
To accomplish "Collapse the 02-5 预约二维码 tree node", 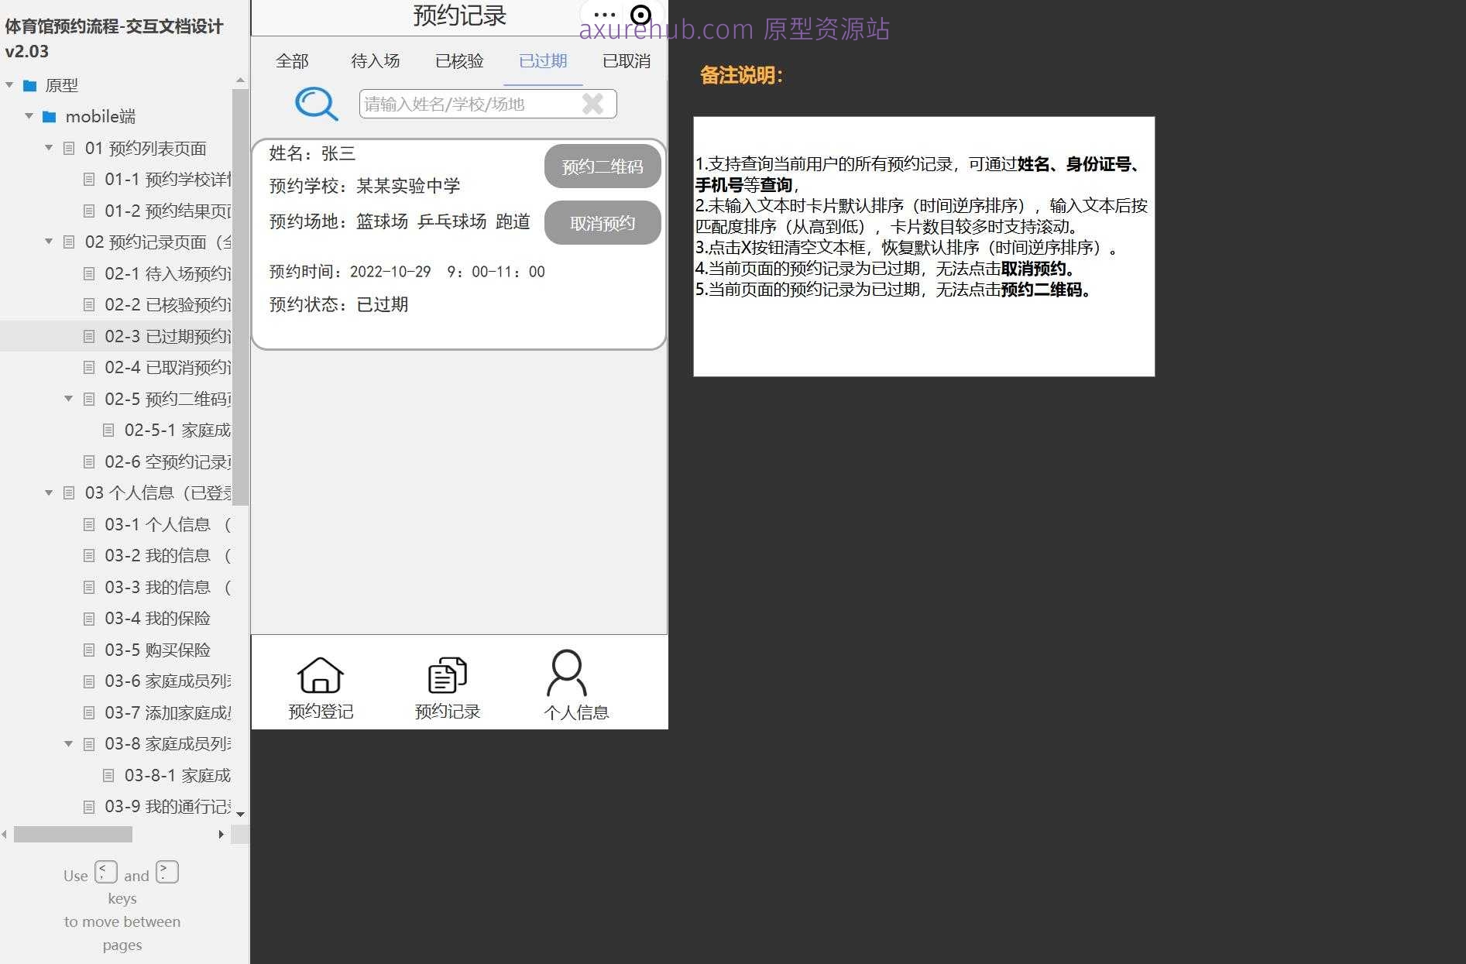I will [x=68, y=399].
